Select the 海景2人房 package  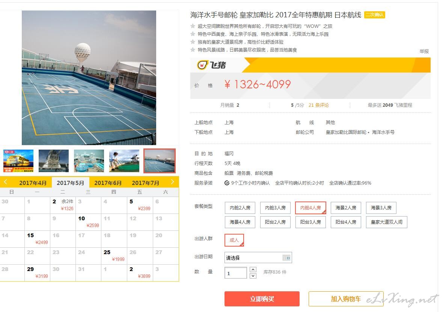click(x=346, y=208)
